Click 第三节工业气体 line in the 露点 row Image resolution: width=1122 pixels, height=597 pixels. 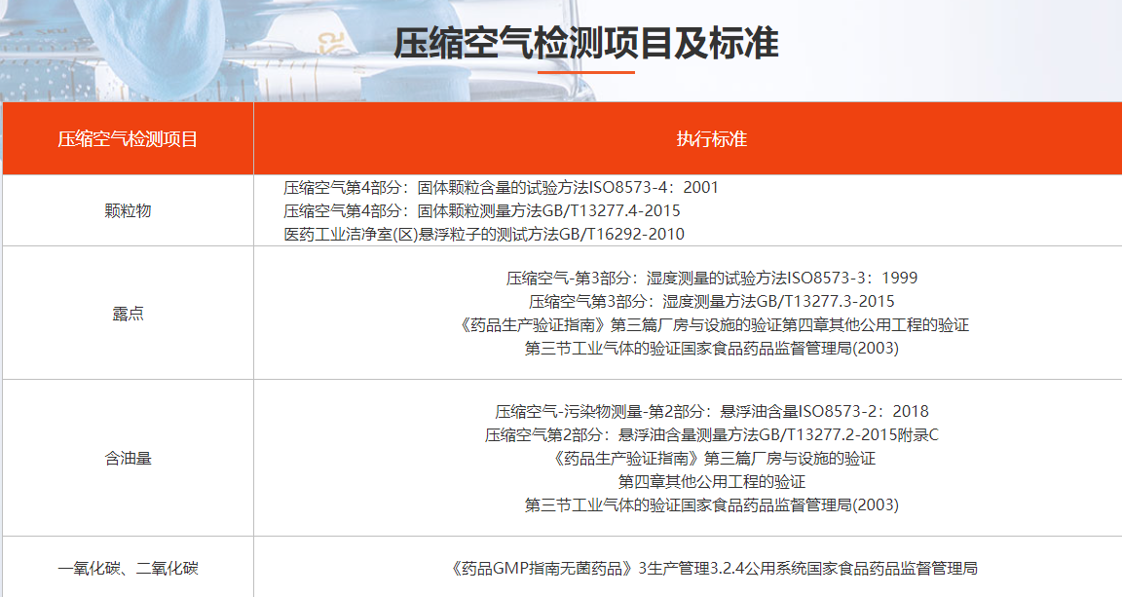pos(711,348)
